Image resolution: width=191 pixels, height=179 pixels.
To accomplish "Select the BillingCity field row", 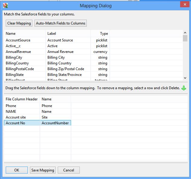I will (x=93, y=57).
